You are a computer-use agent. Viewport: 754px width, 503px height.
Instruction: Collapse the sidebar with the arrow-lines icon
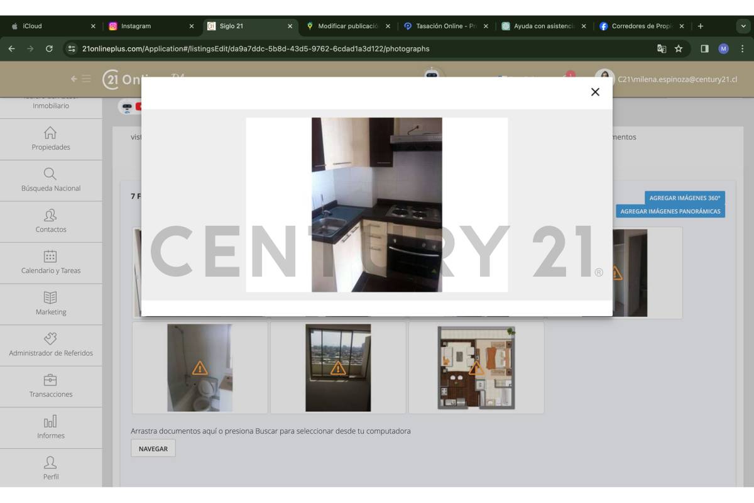point(80,79)
